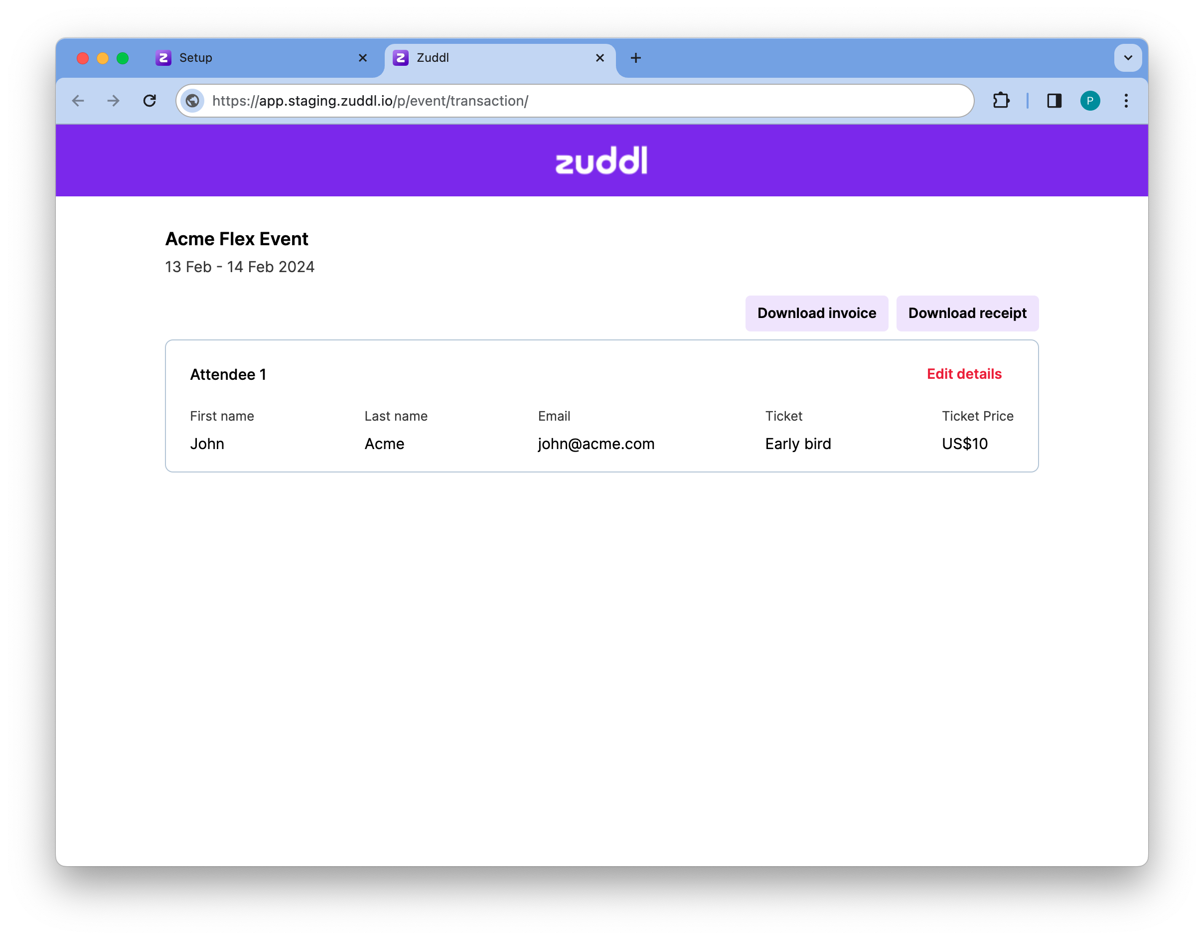
Task: Click the browser forward arrow
Action: tap(114, 101)
